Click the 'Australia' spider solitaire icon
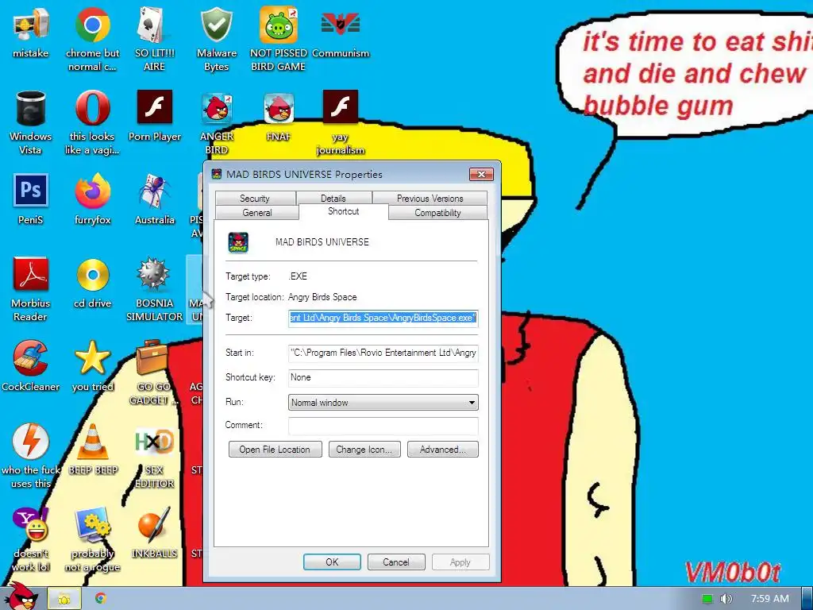Image resolution: width=813 pixels, height=610 pixels. click(x=155, y=199)
